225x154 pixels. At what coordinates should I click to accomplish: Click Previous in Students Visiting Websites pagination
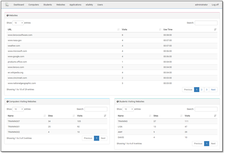pyautogui.click(x=198, y=144)
